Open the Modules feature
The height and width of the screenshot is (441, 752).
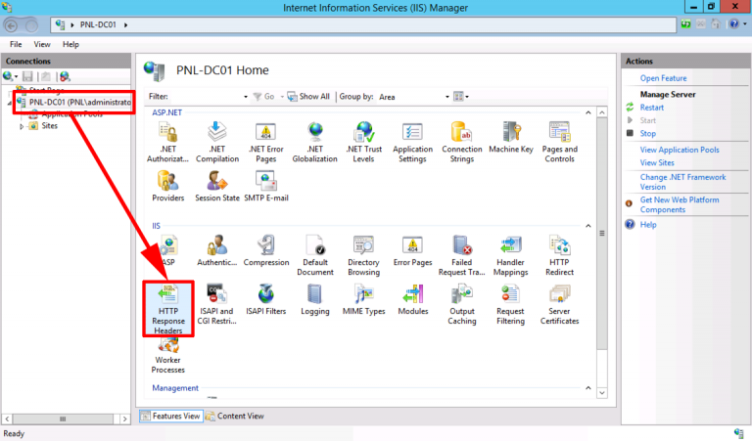click(x=413, y=299)
